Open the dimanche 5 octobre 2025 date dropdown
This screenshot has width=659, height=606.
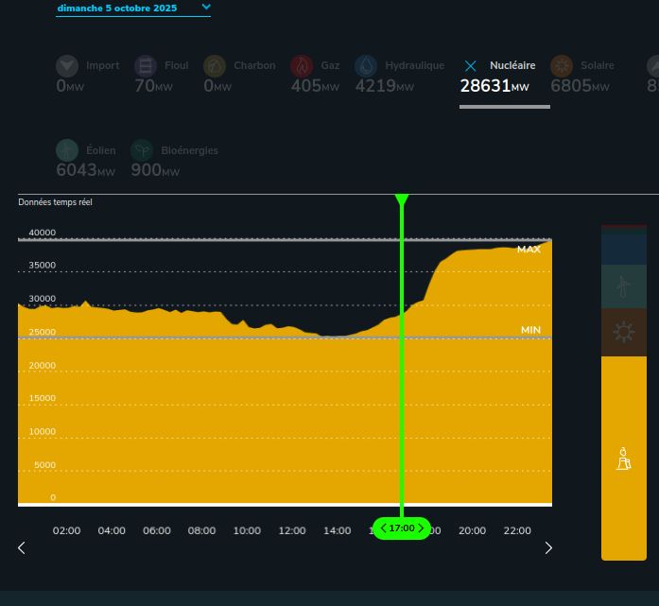tap(133, 9)
